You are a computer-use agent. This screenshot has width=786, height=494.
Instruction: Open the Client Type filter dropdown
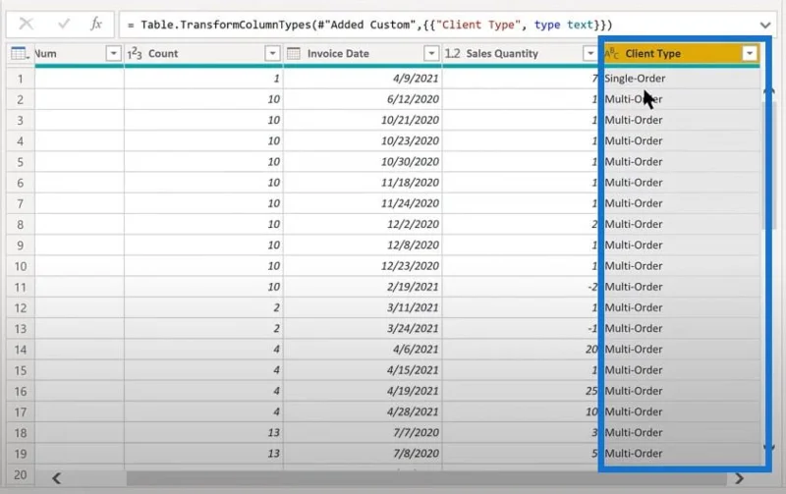[750, 53]
